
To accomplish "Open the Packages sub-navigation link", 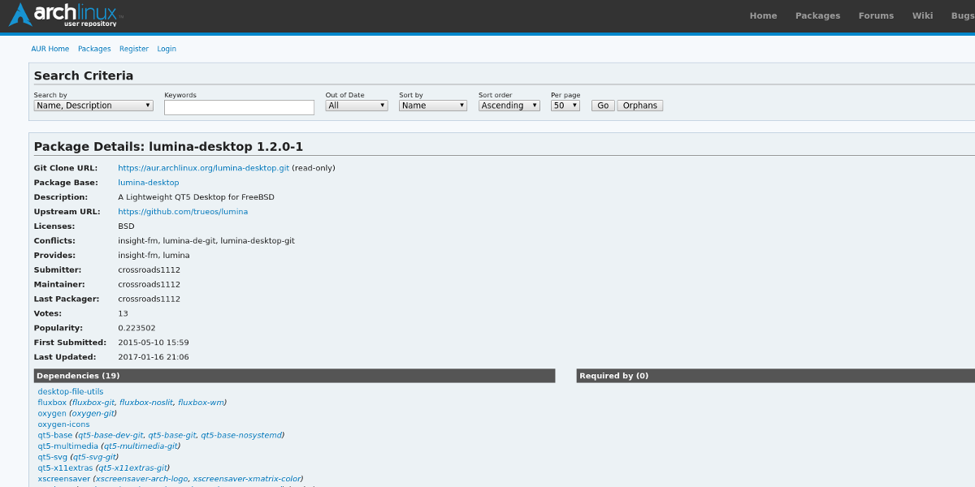I will [94, 49].
